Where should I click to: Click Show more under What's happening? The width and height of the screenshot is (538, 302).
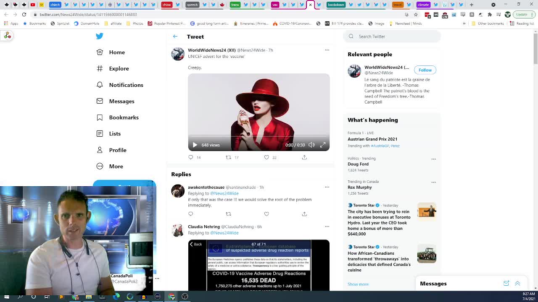coord(358,284)
